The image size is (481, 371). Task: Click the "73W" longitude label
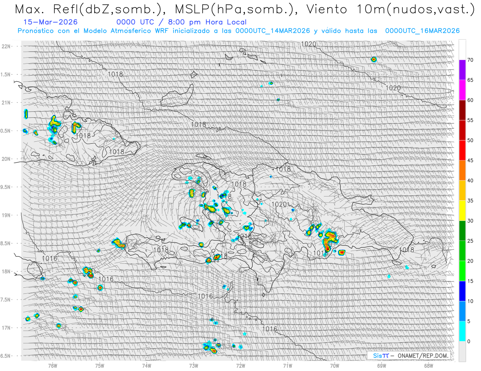[194, 365]
